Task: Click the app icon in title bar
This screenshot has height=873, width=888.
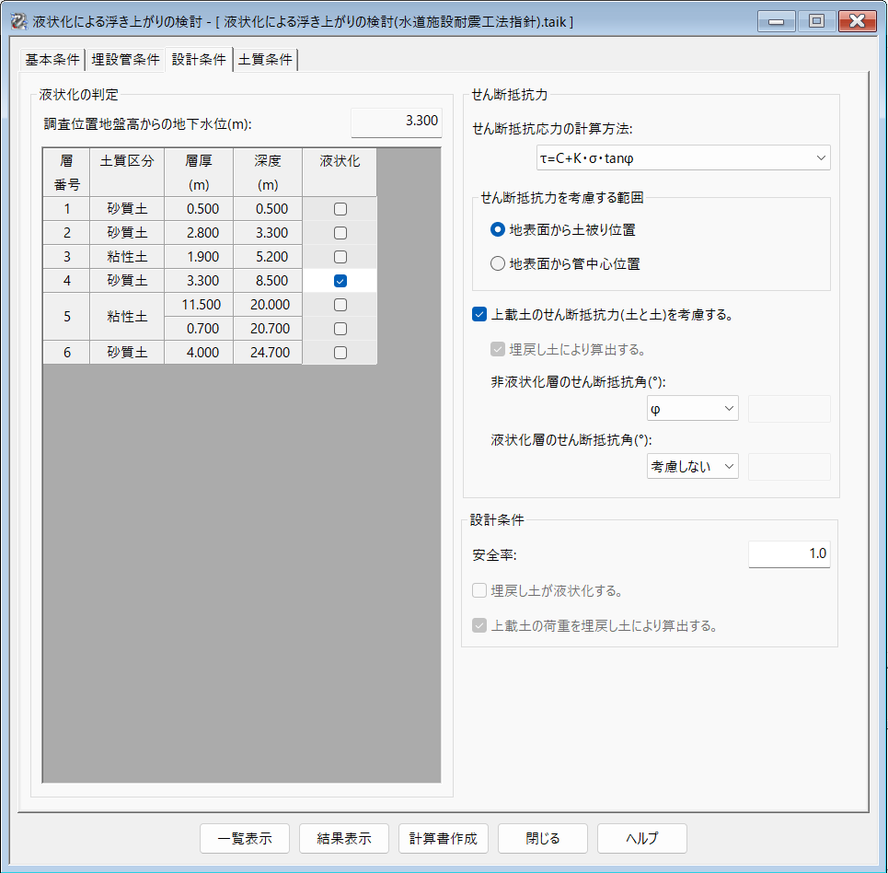Action: click(17, 20)
